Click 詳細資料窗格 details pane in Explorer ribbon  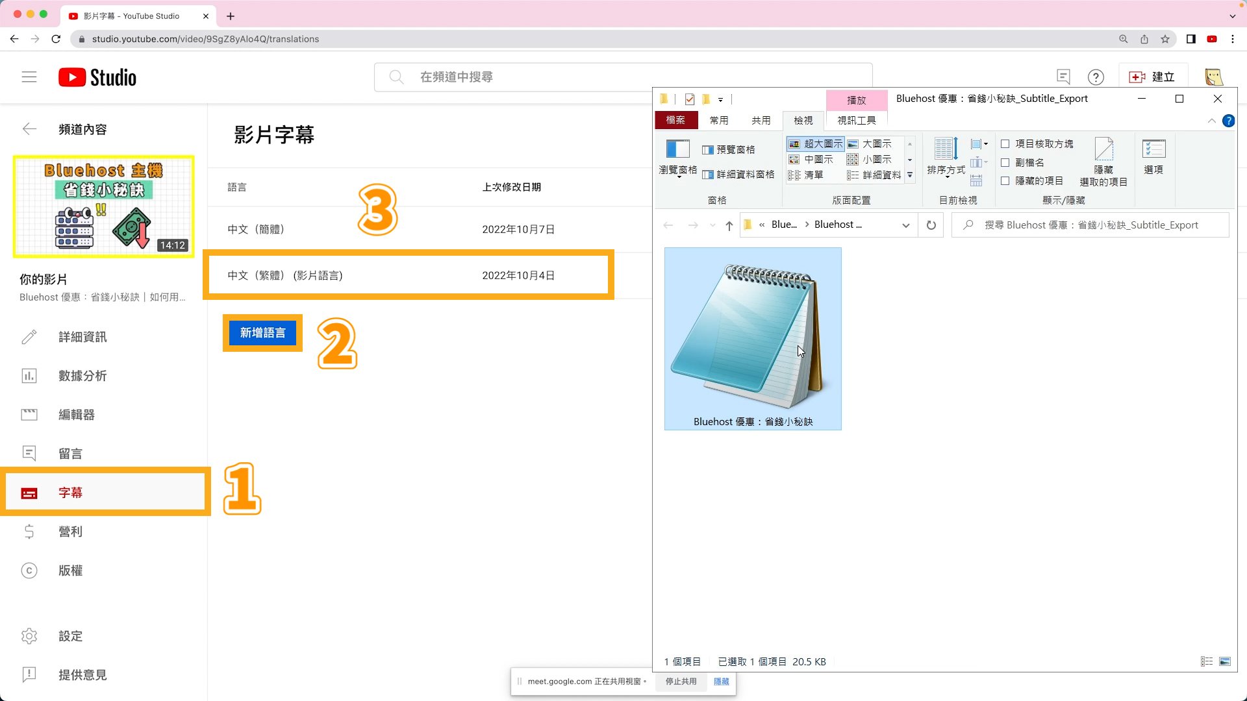click(x=738, y=175)
